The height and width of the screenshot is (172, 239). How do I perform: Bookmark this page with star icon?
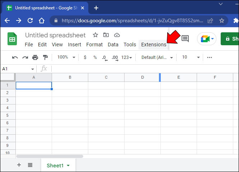(x=222, y=20)
